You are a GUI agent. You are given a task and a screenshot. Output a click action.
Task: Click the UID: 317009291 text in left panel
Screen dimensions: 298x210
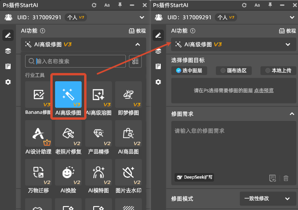tap(39, 17)
